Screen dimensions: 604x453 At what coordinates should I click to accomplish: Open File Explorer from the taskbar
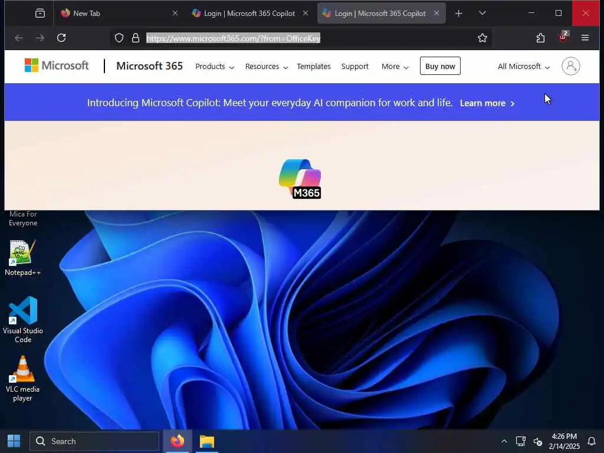point(207,441)
